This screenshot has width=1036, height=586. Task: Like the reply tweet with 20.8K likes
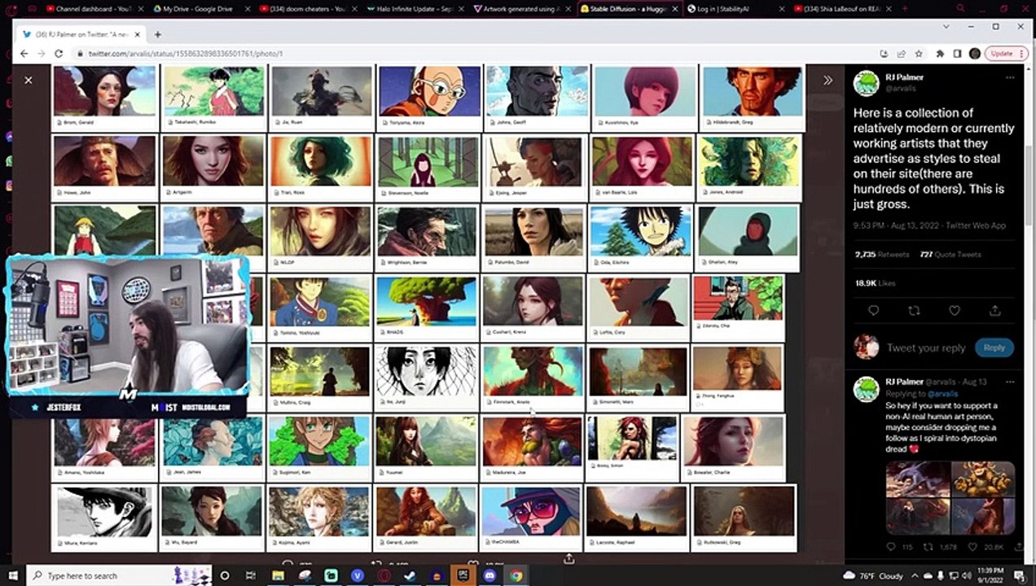point(972,547)
